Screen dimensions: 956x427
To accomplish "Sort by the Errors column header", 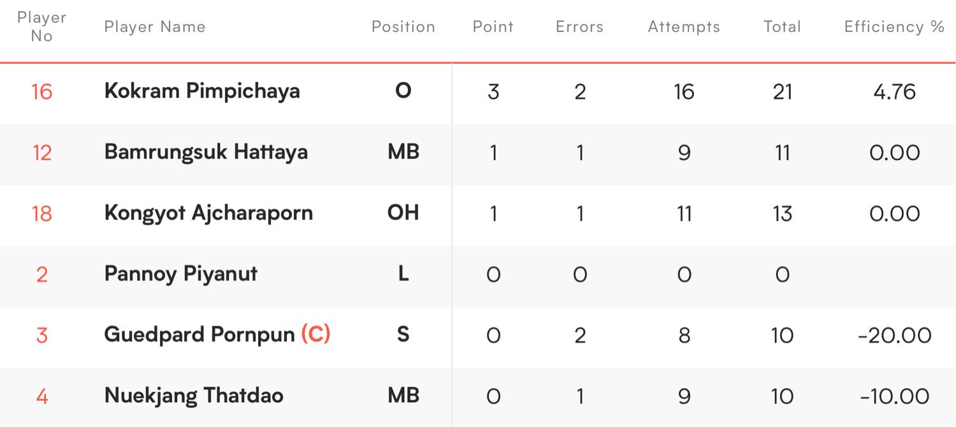I will coord(579,27).
